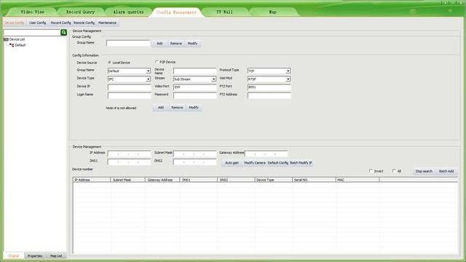The height and width of the screenshot is (262, 466).
Task: Switch to the Map tab
Action: [272, 12]
